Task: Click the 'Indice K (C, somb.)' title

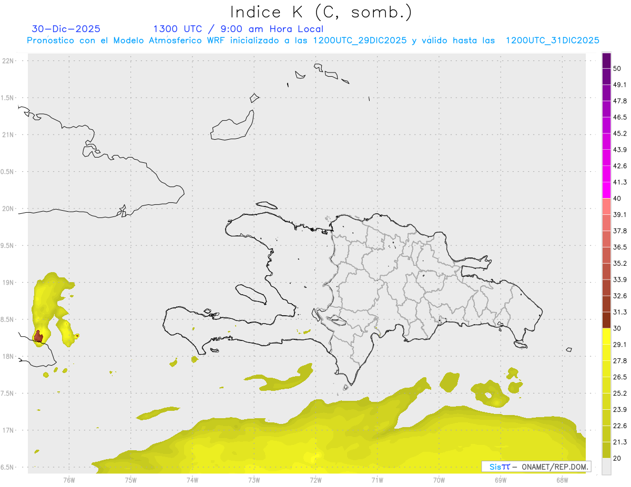Action: [321, 12]
